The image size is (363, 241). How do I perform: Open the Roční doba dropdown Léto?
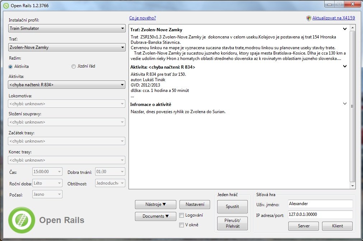[x=47, y=183]
